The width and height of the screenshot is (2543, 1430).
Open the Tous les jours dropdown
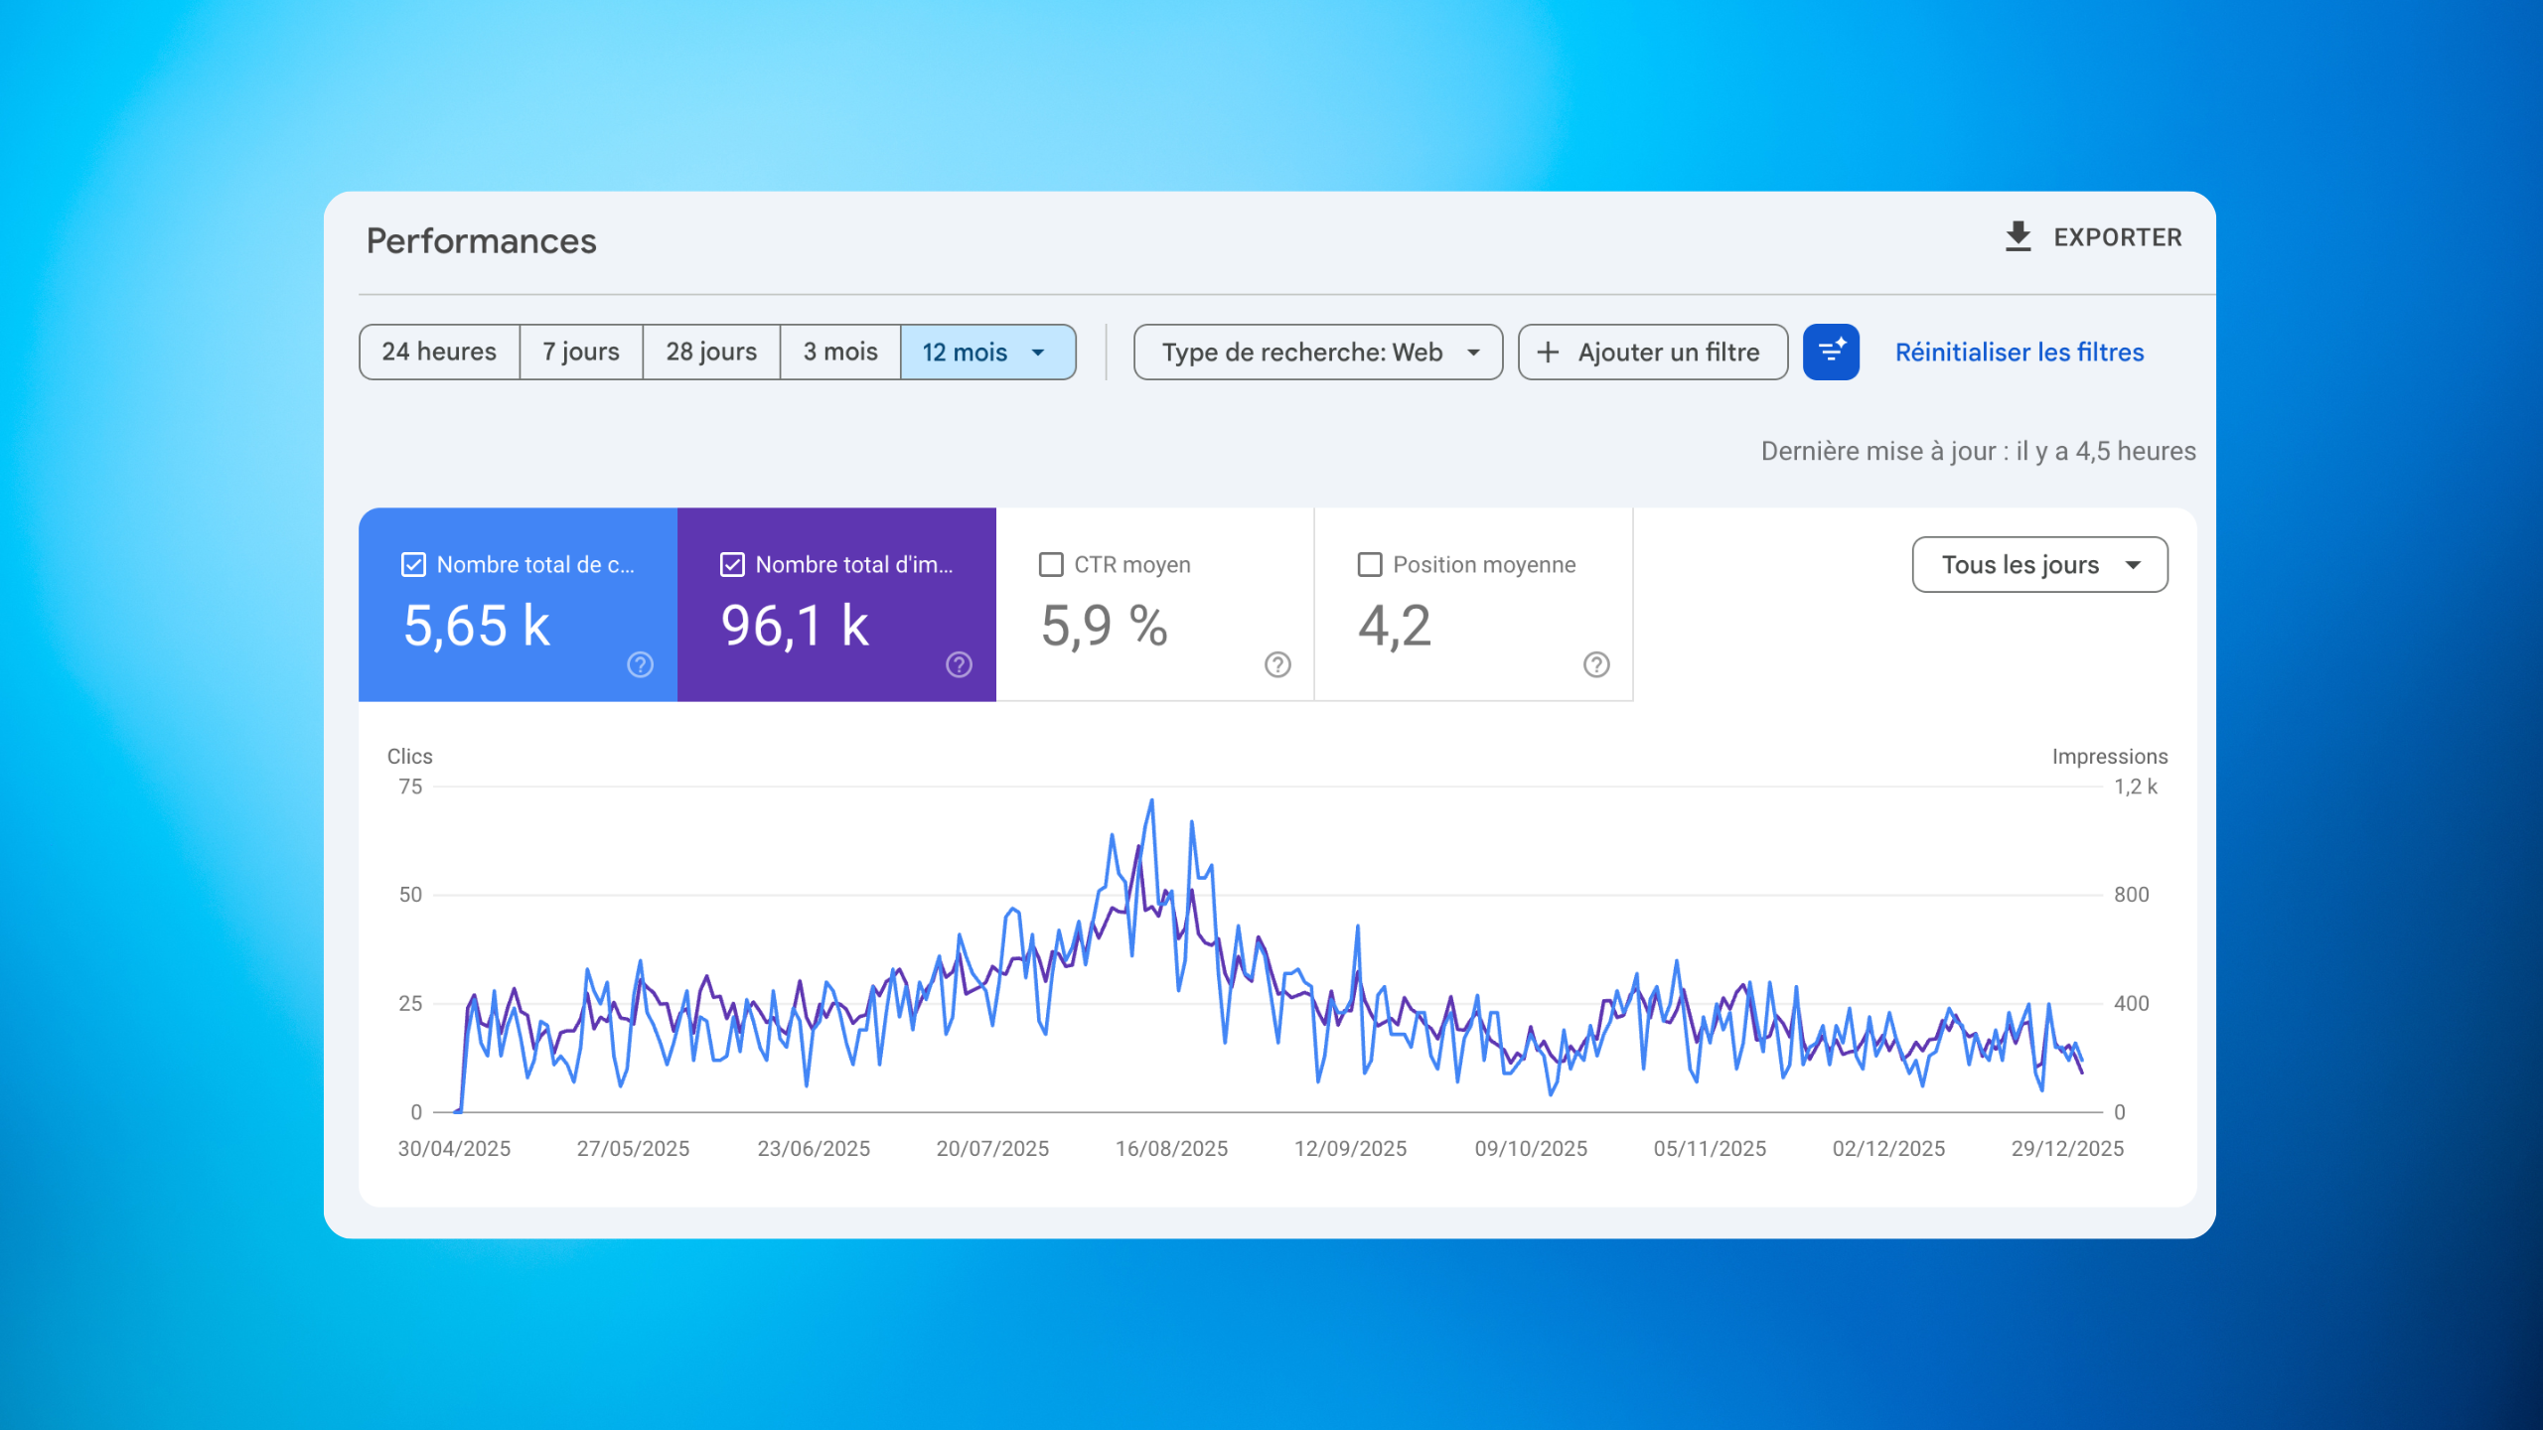(2038, 564)
